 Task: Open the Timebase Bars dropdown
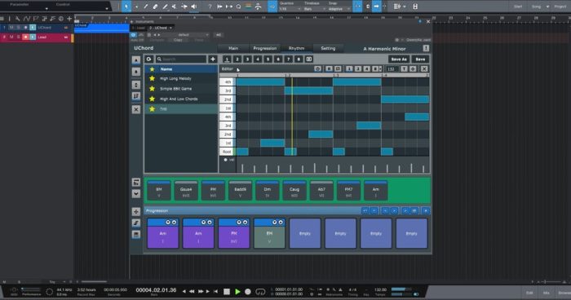pos(315,9)
